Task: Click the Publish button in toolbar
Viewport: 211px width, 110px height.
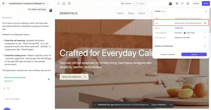Action: coord(196,4)
